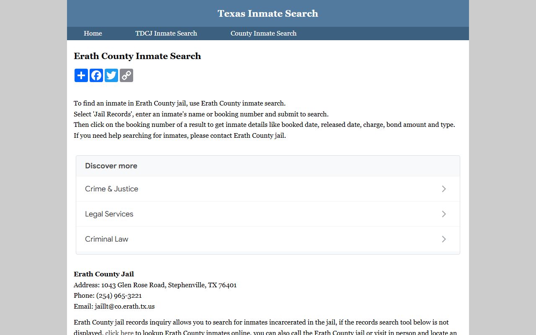Click the Texas Inmate Search site title
536x335 pixels.
[x=268, y=13]
